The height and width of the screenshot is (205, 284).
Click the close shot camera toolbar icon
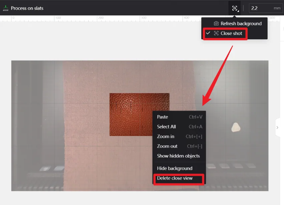pos(235,8)
